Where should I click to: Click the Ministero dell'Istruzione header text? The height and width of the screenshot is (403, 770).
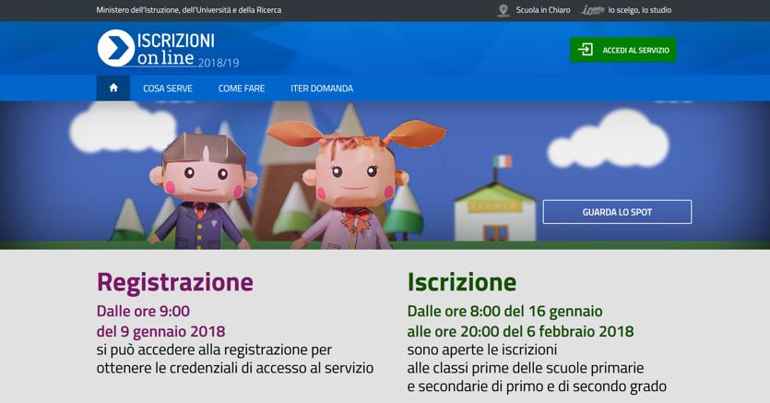tap(188, 10)
